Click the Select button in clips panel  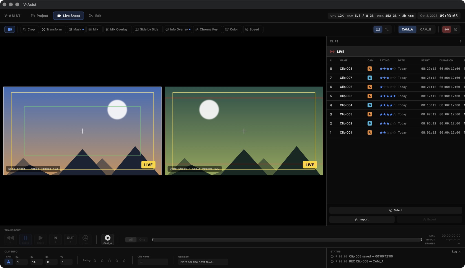tap(396, 210)
